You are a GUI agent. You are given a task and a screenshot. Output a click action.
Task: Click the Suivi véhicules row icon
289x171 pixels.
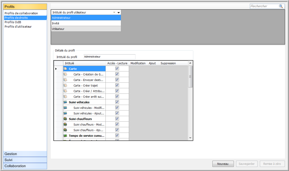point(66,102)
